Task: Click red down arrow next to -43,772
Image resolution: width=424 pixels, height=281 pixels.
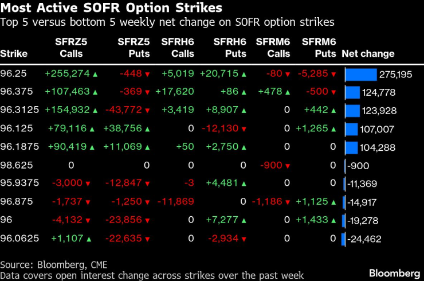Action: (147, 111)
